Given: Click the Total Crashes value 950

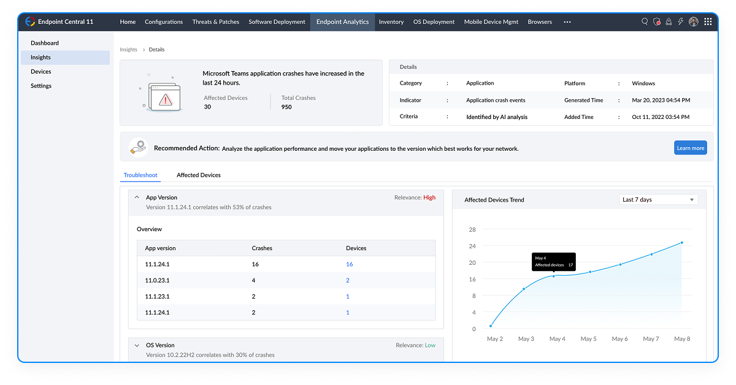Looking at the screenshot, I should click(x=286, y=107).
